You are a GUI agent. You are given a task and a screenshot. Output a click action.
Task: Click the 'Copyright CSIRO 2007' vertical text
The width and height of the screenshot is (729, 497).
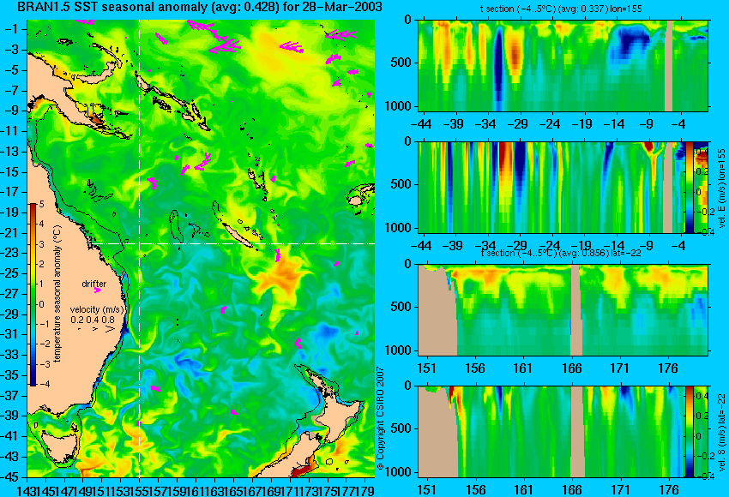(380, 418)
